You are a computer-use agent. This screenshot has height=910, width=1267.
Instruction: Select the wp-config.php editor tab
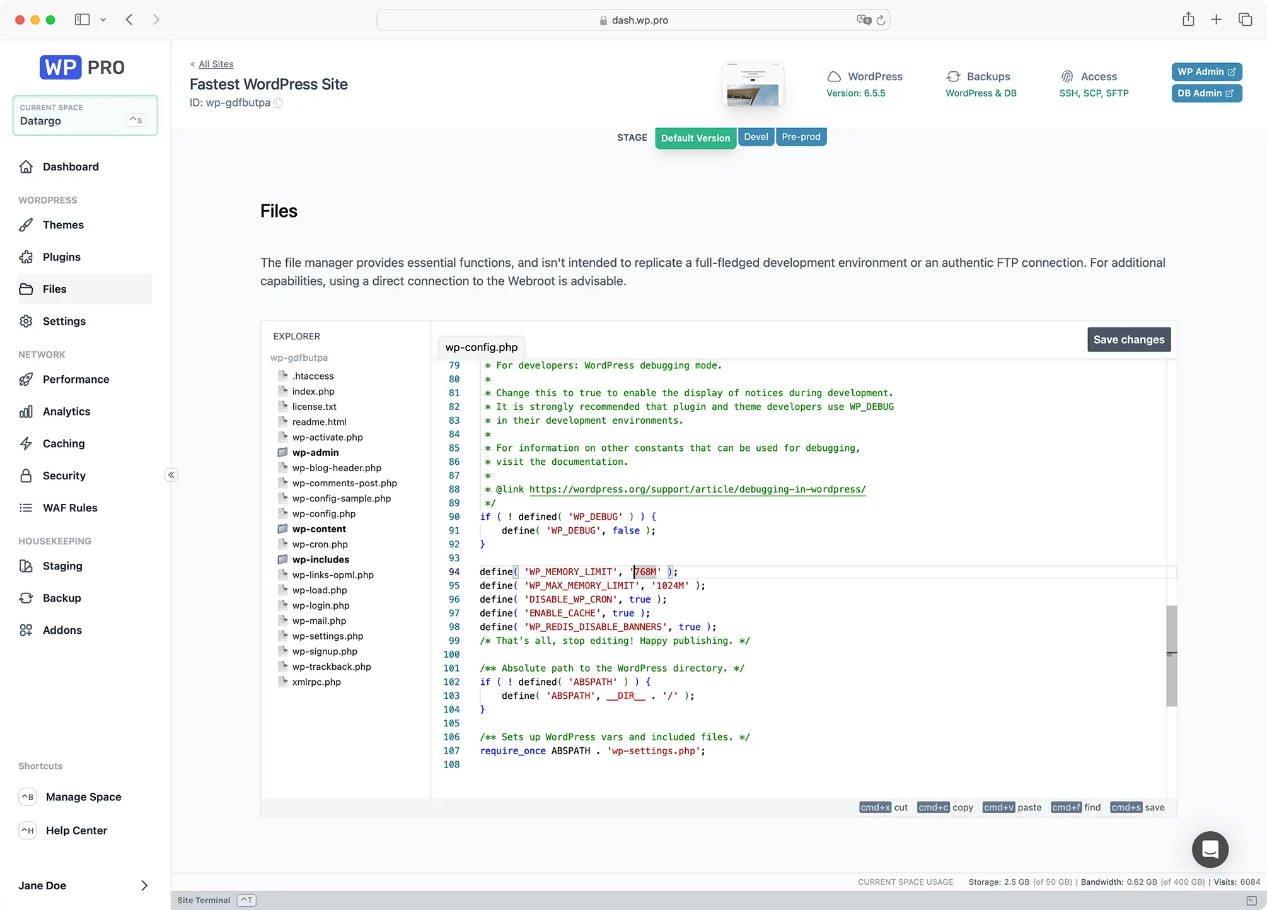(x=481, y=347)
